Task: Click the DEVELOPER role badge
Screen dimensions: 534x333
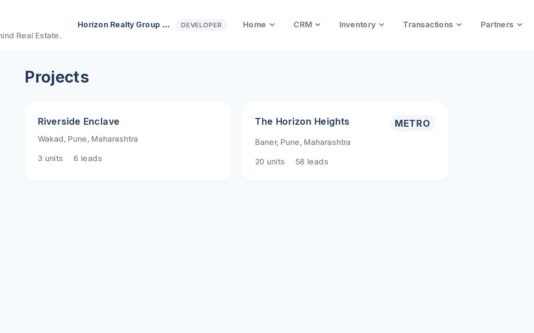Action: (x=201, y=25)
